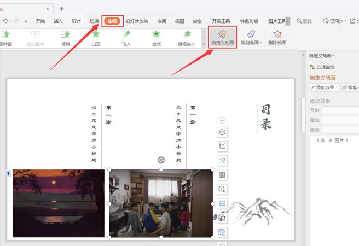
Task: Click the 自定义动画 ribbon button
Action: (x=222, y=37)
